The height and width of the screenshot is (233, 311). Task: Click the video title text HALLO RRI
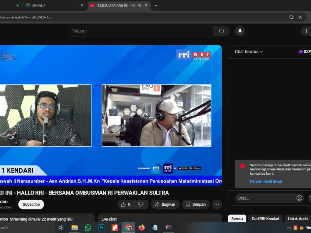30,193
